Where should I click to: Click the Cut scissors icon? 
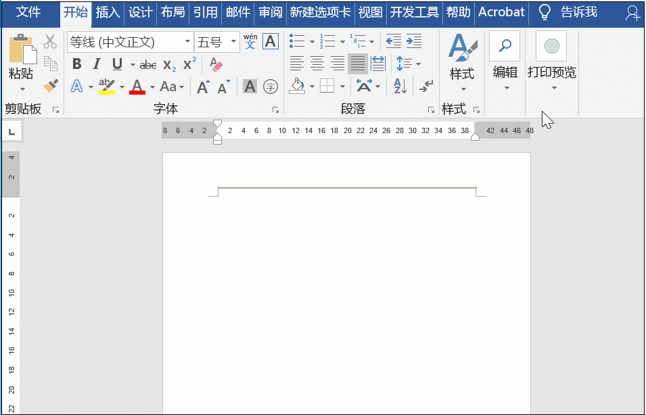[50, 42]
